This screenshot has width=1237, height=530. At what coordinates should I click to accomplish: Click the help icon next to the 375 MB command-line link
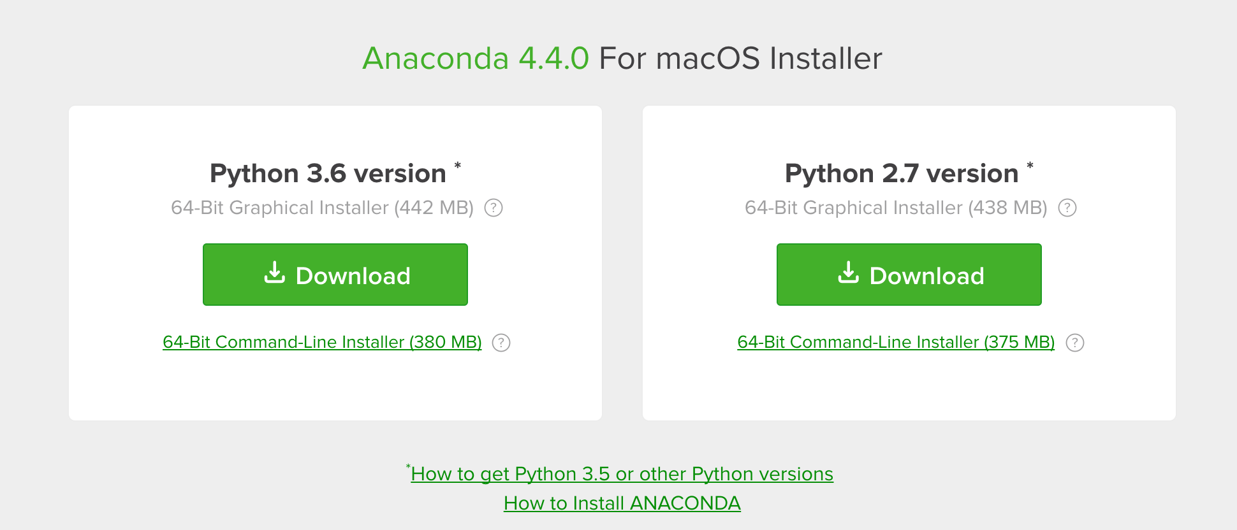point(1076,343)
